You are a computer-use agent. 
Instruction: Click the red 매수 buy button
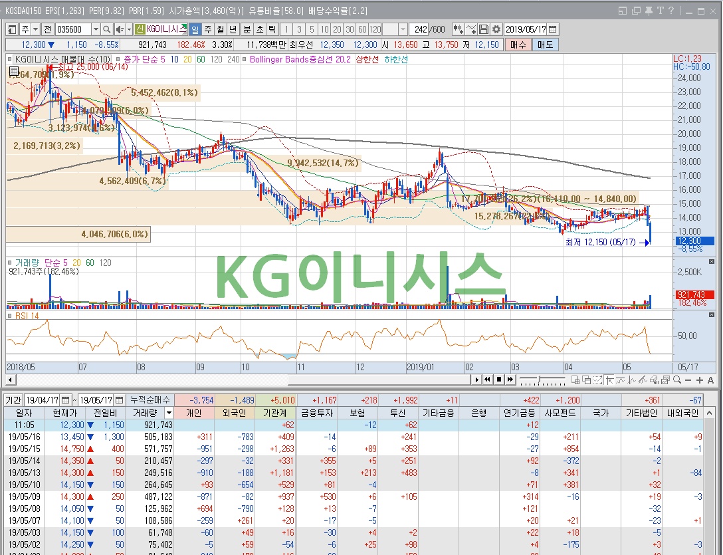pyautogui.click(x=518, y=45)
